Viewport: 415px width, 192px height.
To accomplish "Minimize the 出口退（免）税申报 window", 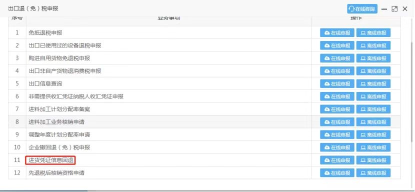I will (384, 9).
